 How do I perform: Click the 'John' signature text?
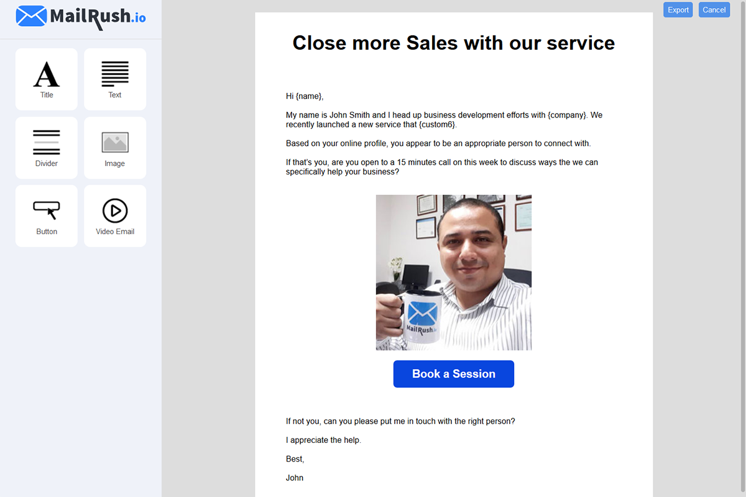click(x=295, y=478)
